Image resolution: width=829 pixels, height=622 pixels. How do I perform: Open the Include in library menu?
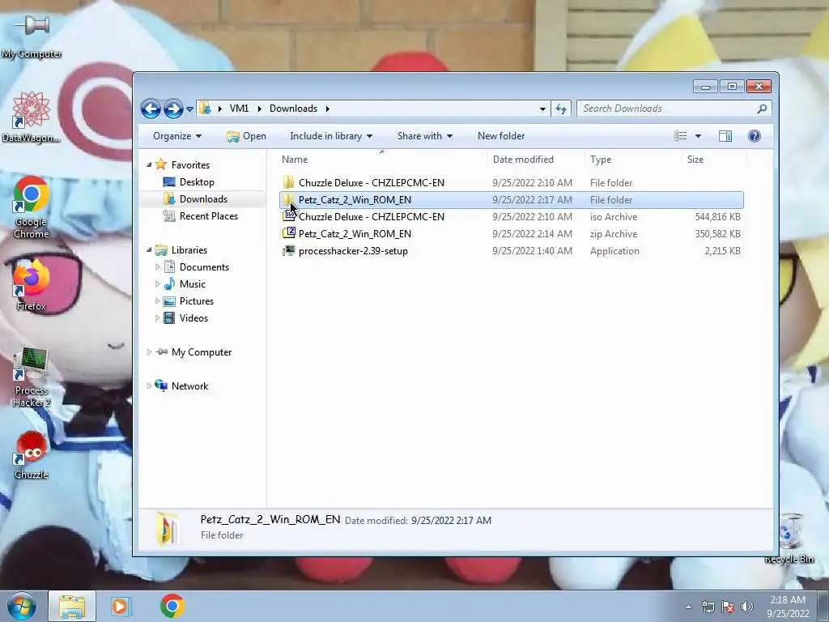(331, 136)
